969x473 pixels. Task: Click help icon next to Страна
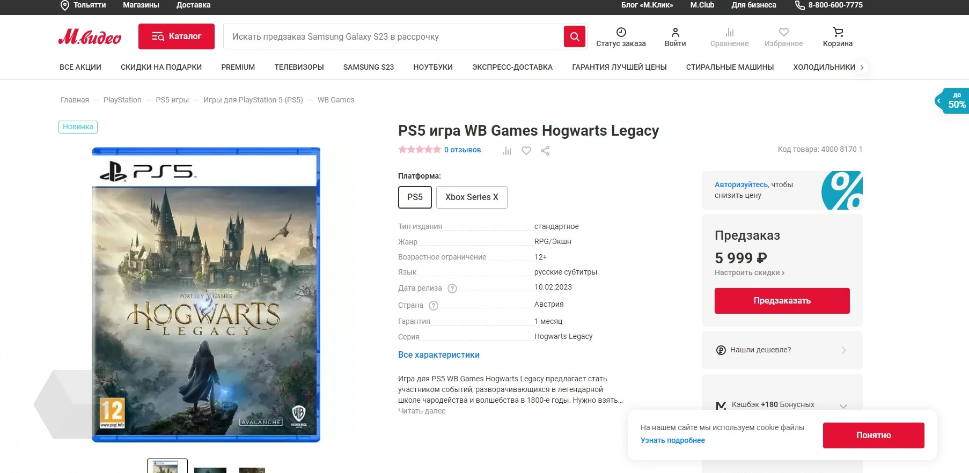point(434,306)
